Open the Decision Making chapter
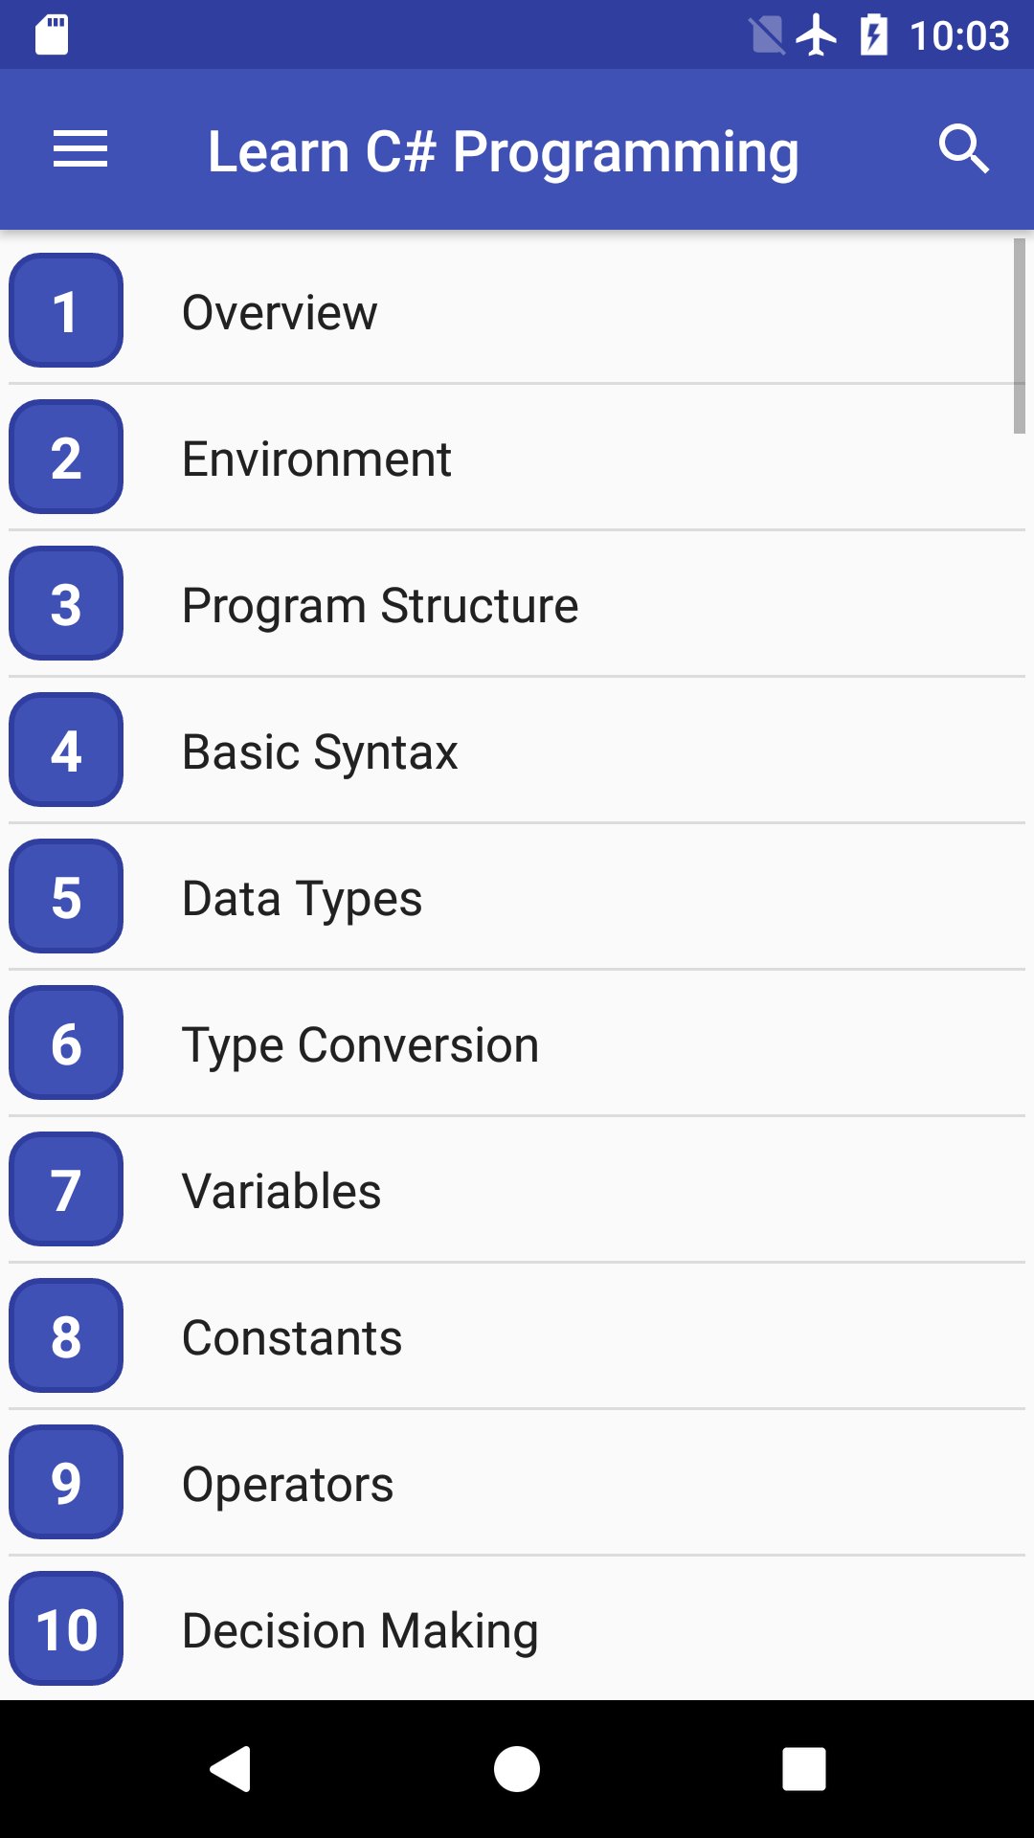Image resolution: width=1034 pixels, height=1838 pixels. 360,1630
